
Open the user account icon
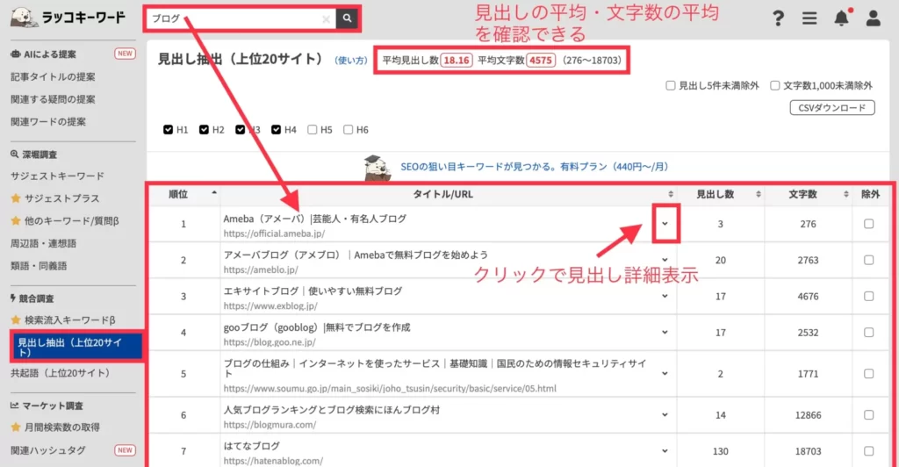click(874, 18)
